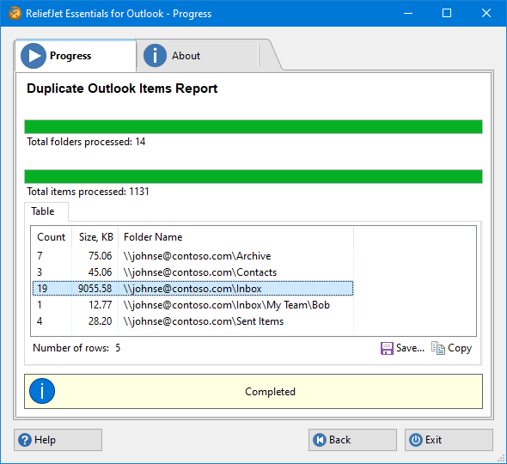The width and height of the screenshot is (507, 464).
Task: Click the size value 75.06
Action: point(100,256)
